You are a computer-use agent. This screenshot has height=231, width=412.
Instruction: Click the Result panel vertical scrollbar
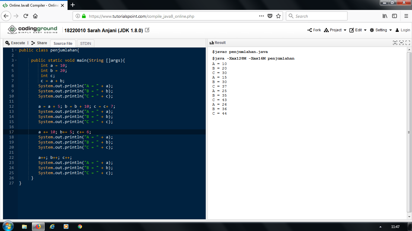(409, 132)
